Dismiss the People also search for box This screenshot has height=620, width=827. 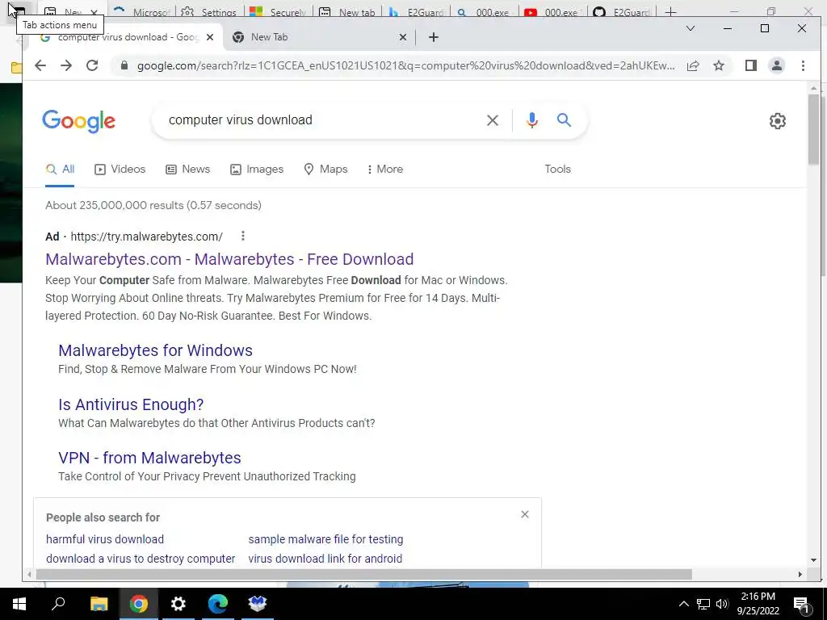click(525, 514)
